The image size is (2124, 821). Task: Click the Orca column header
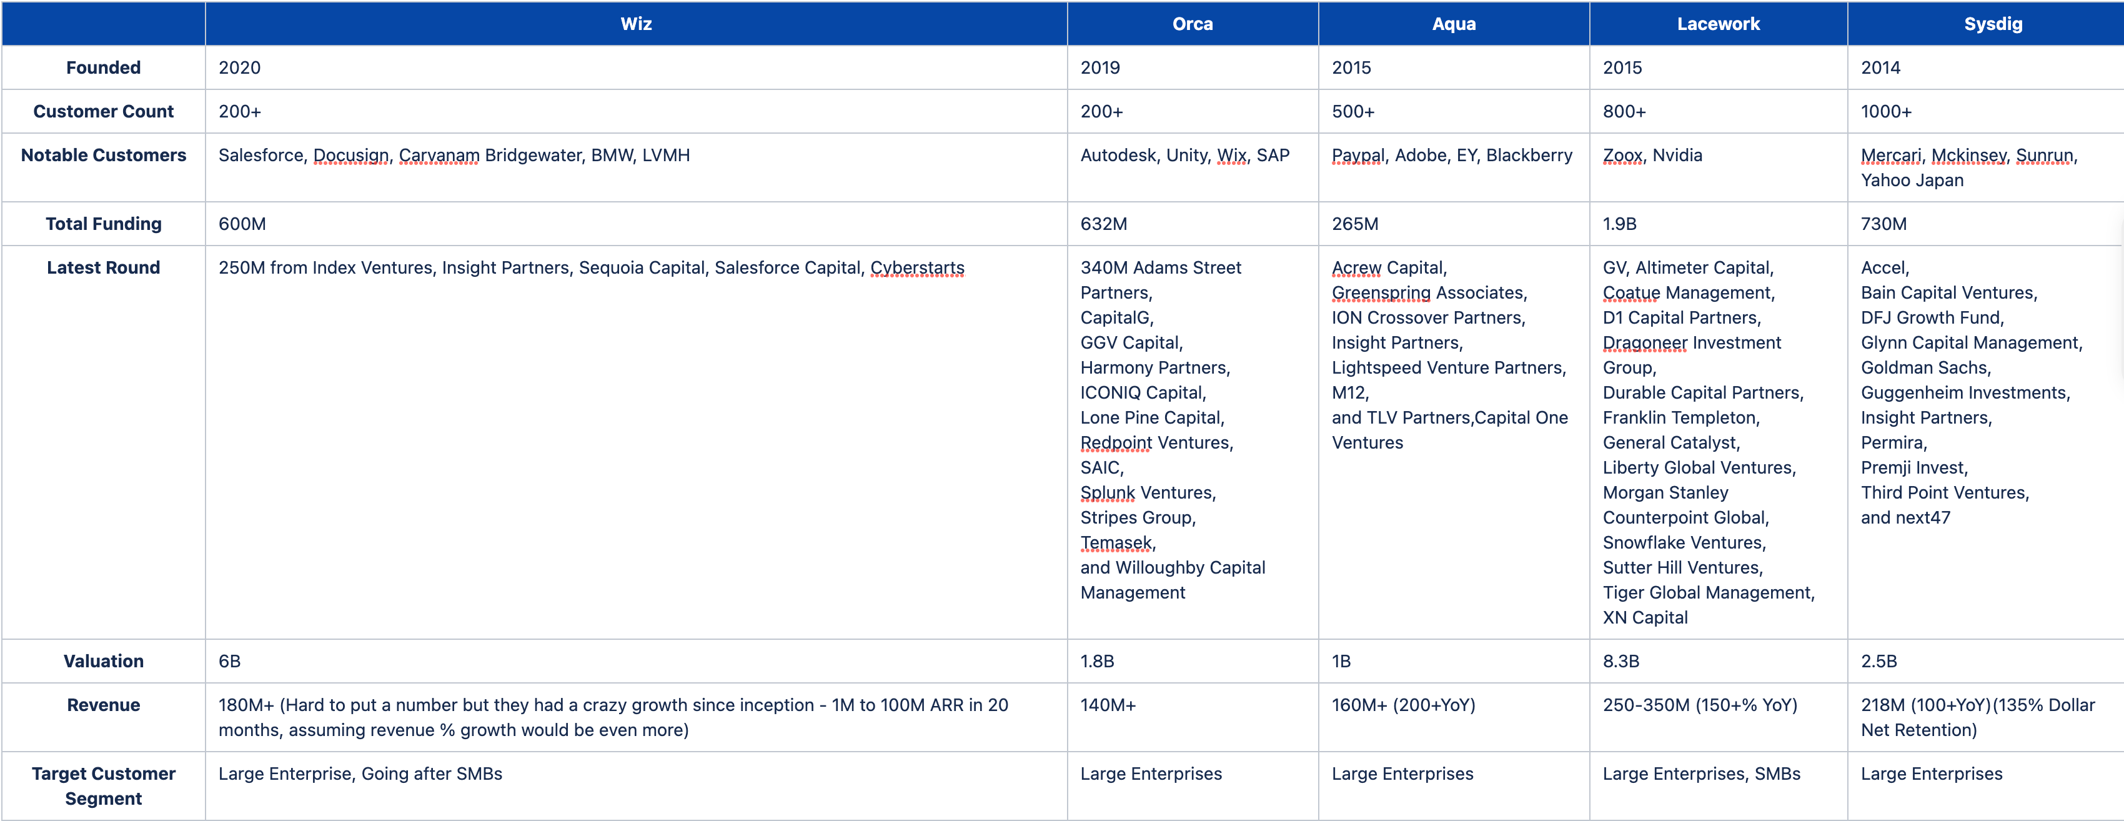pos(1193,24)
